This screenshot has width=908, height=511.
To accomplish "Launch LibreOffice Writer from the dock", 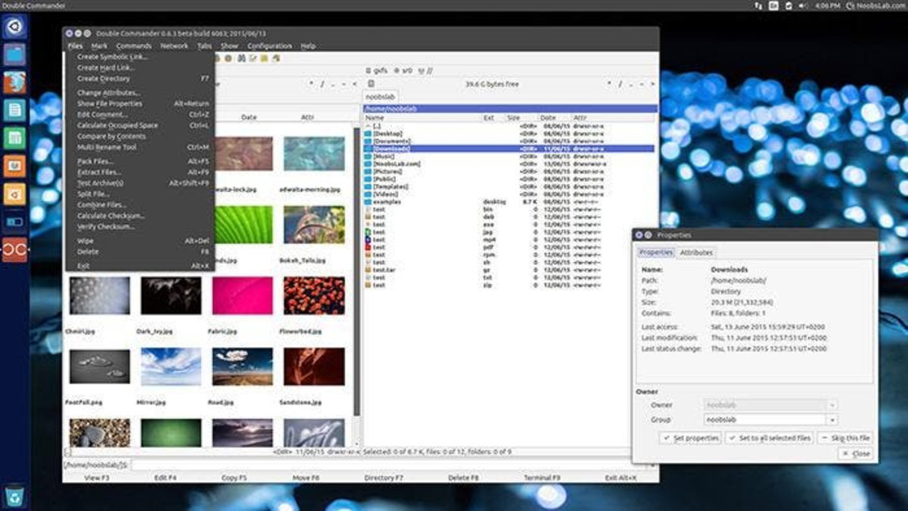I will pos(14,111).
